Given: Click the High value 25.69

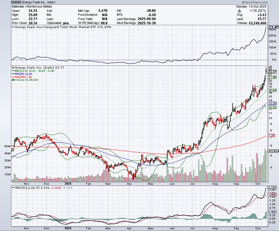Looking at the screenshot, I should click(33, 15).
